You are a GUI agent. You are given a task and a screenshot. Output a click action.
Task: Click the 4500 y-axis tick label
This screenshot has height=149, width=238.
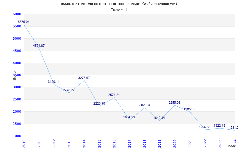coord(17,51)
